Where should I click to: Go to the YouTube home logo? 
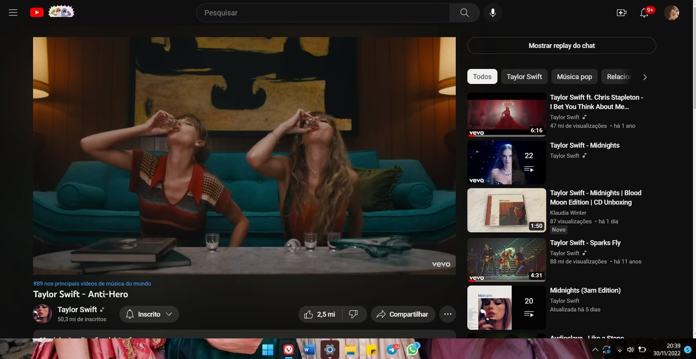coord(37,12)
